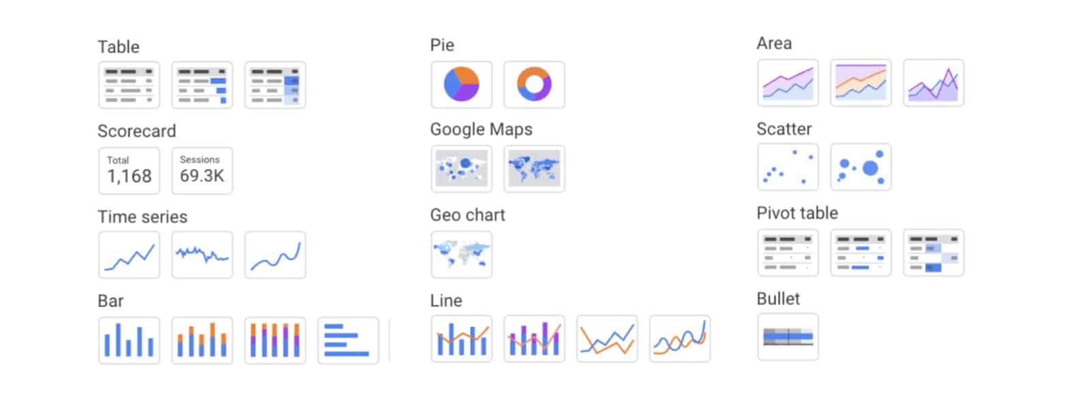Screen dimensions: 1087x399
Task: Select the Sessions 69.3K compact scorecard
Action: click(202, 171)
